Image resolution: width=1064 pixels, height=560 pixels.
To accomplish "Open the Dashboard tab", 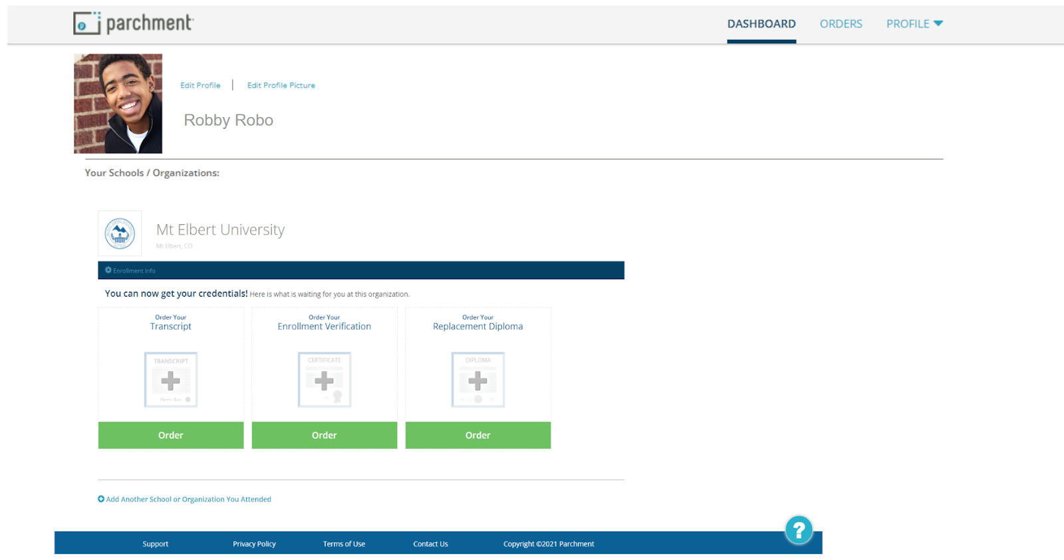I will [x=761, y=24].
